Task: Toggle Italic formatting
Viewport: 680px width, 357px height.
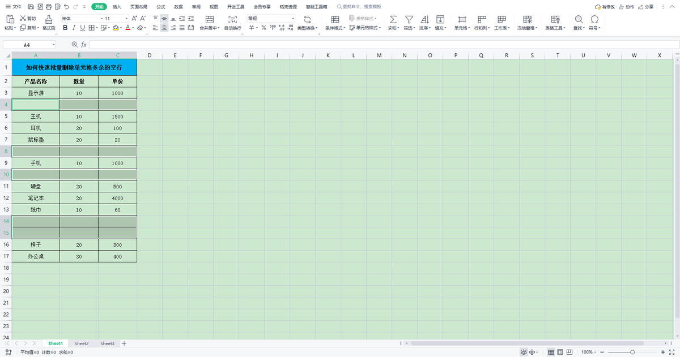Action: coord(74,27)
